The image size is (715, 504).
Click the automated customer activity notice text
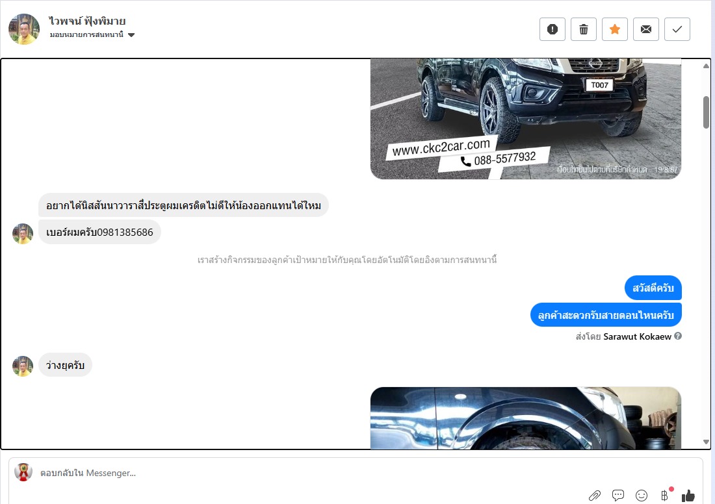pos(347,260)
